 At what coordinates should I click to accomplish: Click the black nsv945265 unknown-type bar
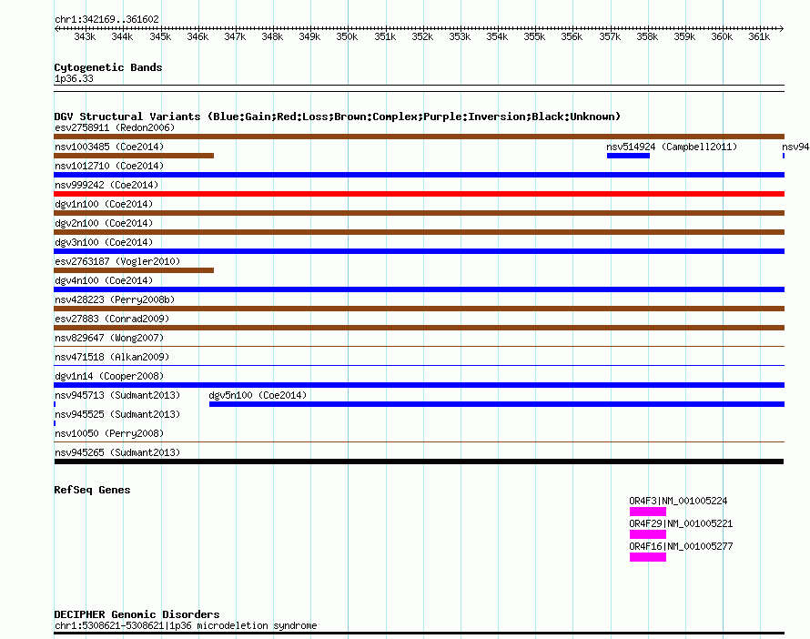point(419,461)
